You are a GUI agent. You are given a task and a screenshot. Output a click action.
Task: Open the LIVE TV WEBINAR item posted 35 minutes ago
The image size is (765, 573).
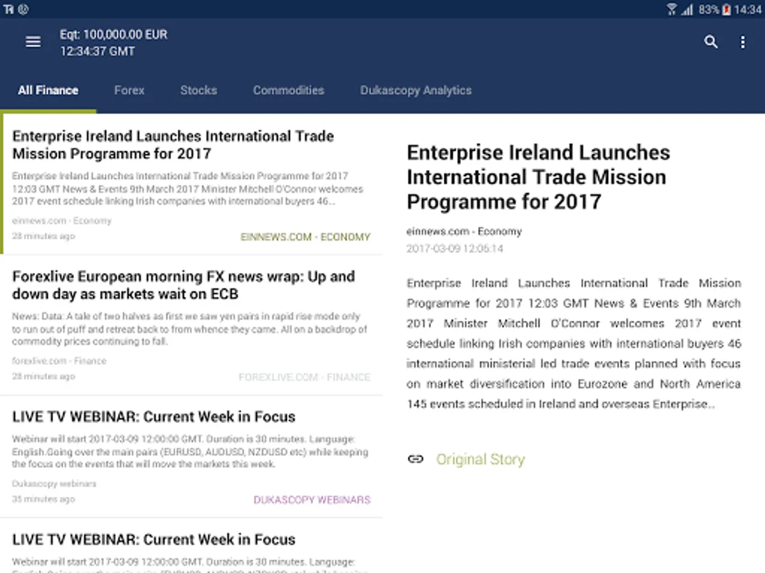click(x=191, y=456)
